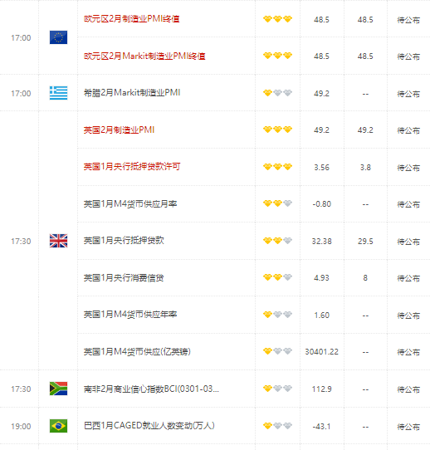Image resolution: width=430 pixels, height=450 pixels.
Task: Open 欧元区2月Markit制造业PMI终值 link
Action: (x=144, y=56)
